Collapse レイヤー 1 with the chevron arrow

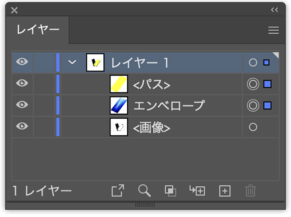(72, 62)
